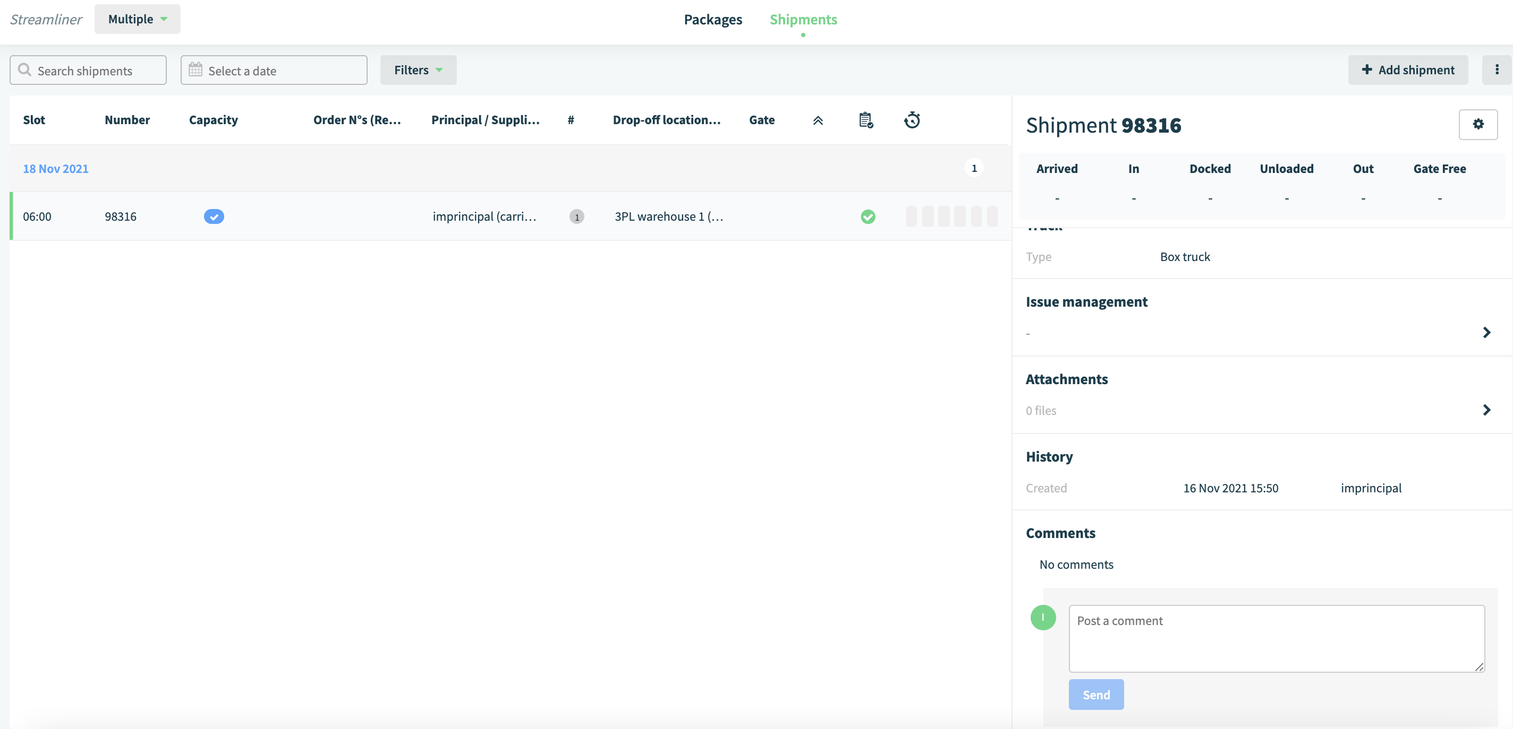Click the shipment progress status bars

pyautogui.click(x=951, y=216)
